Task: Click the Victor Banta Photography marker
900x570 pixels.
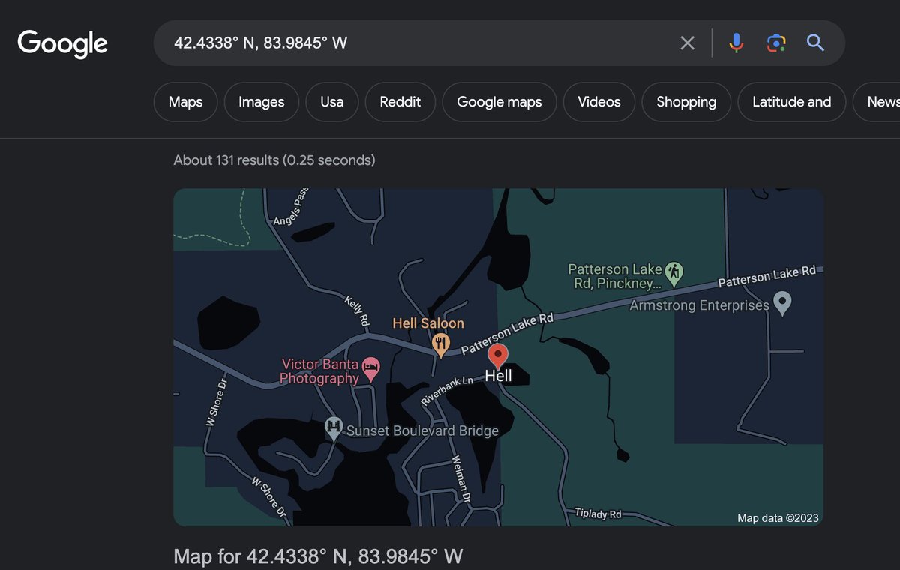Action: pyautogui.click(x=371, y=367)
